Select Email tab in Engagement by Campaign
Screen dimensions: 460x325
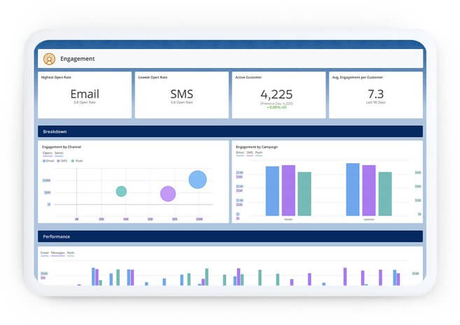tap(240, 152)
